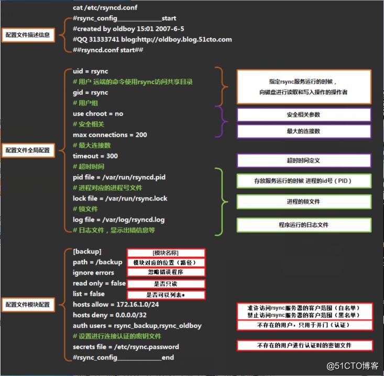Viewport: 384px width, 376px height.
Task: Select the '#rsync_config____start' comment line
Action: 124,18
